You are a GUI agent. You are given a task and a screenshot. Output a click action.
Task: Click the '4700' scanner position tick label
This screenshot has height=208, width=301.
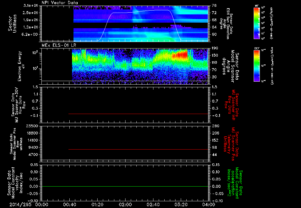pyautogui.click(x=33, y=155)
